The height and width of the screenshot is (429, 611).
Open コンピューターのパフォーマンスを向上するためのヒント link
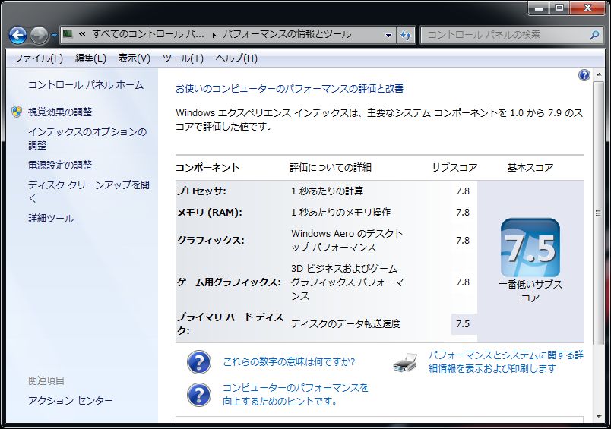point(296,394)
